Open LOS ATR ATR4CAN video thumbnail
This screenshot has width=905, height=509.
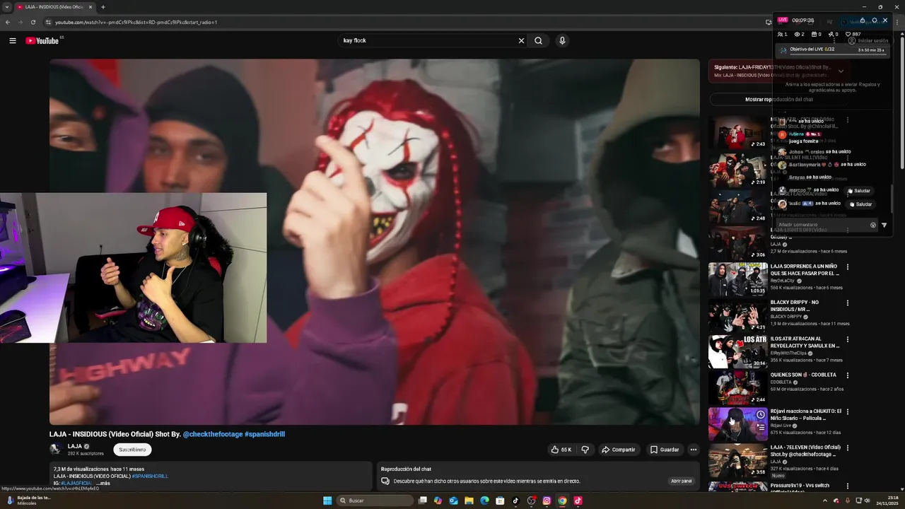tap(737, 351)
